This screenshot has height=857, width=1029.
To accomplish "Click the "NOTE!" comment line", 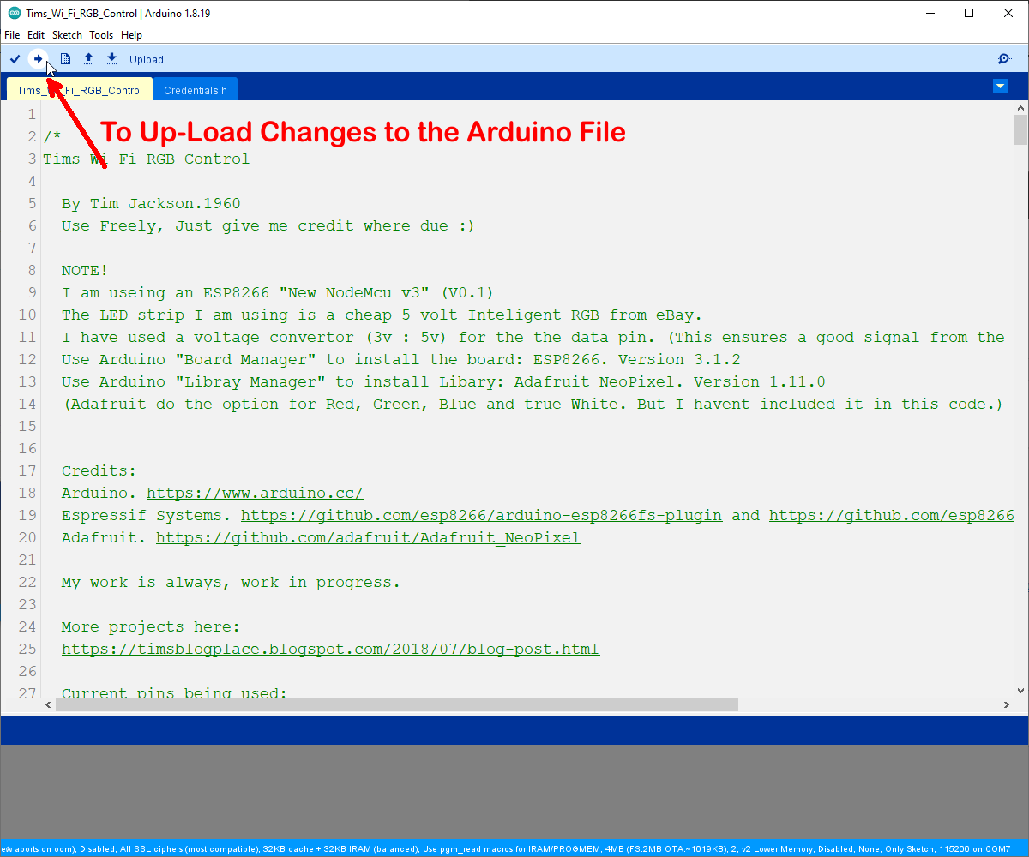I will click(x=85, y=271).
